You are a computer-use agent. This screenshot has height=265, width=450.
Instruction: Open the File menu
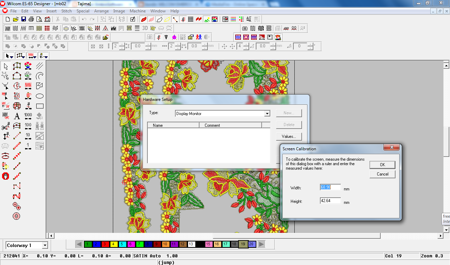(x=13, y=11)
